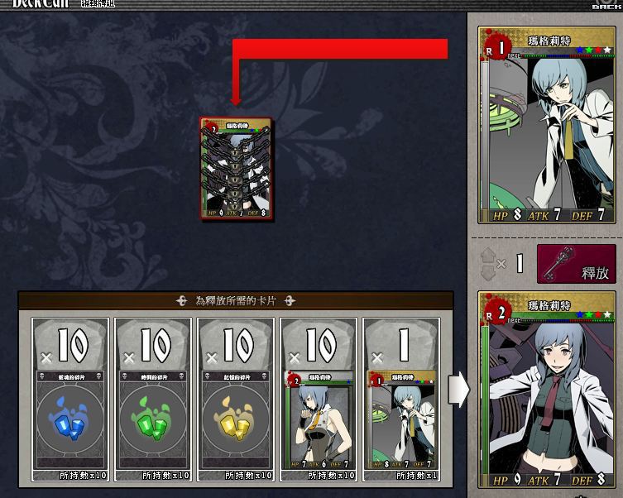Select the level 2 sleeveless character requirement card
The image size is (623, 498).
click(x=319, y=420)
